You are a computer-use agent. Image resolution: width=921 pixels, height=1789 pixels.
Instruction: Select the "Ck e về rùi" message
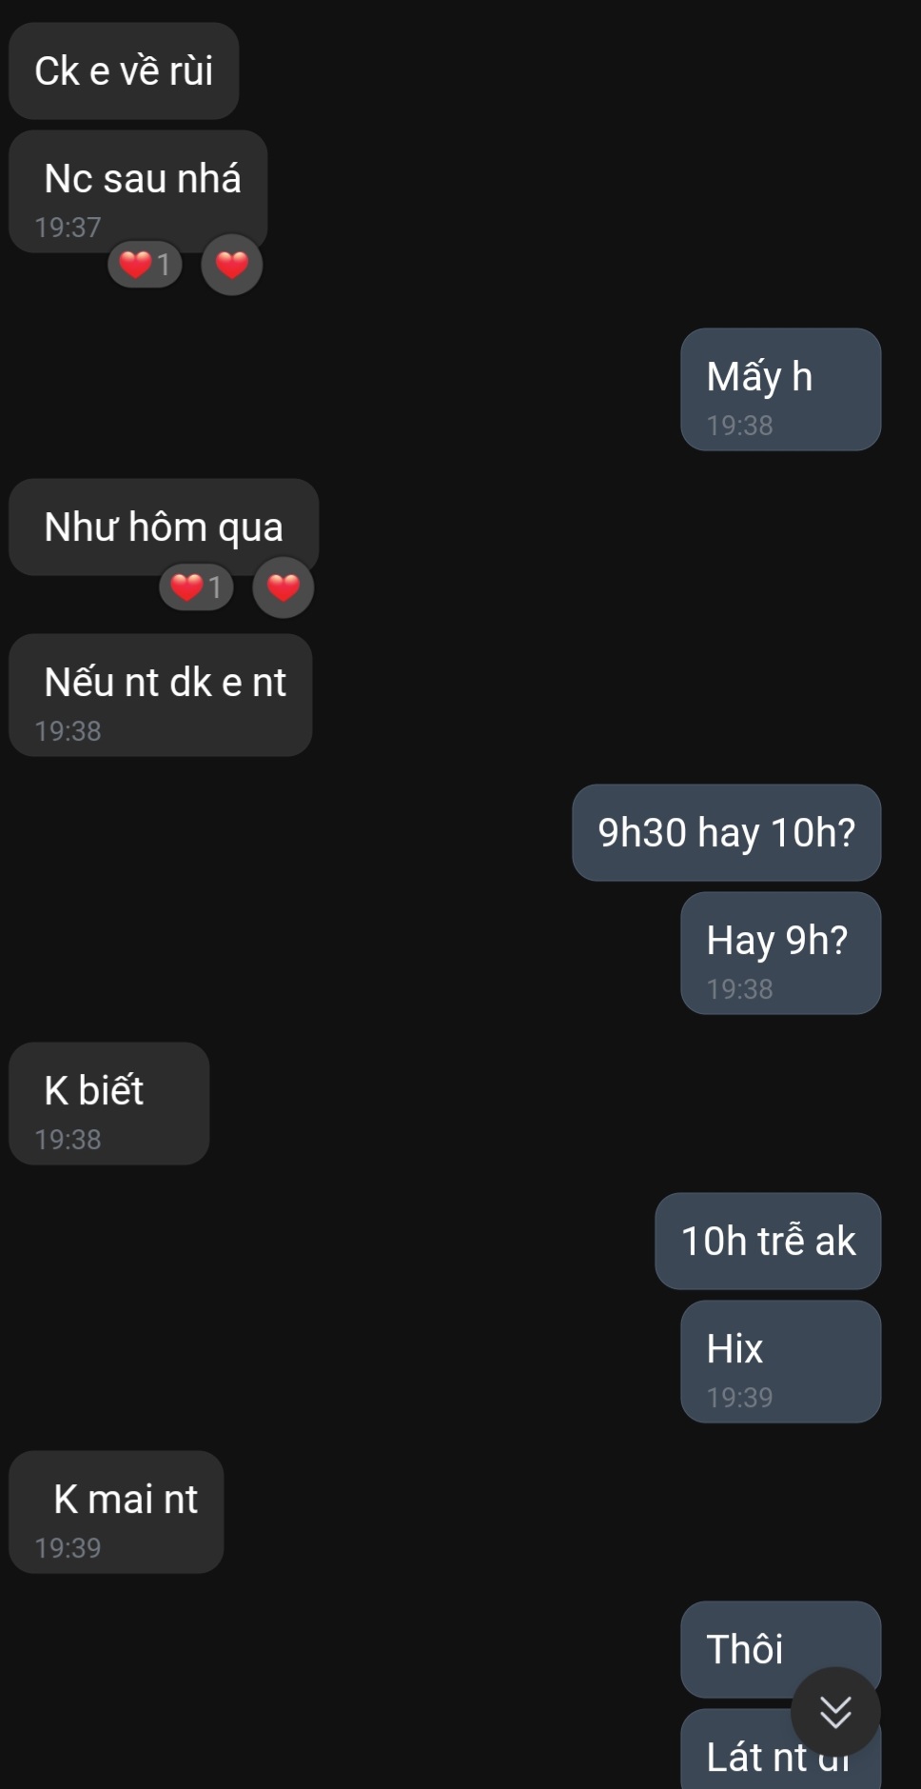coord(124,71)
